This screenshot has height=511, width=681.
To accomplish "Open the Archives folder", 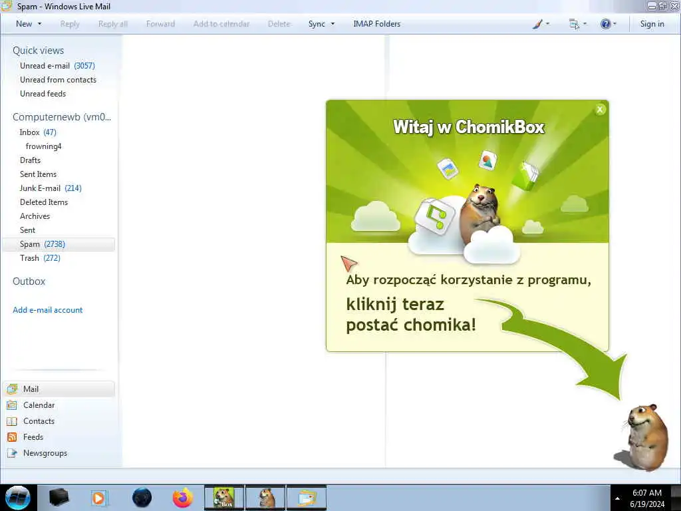I will (x=35, y=216).
